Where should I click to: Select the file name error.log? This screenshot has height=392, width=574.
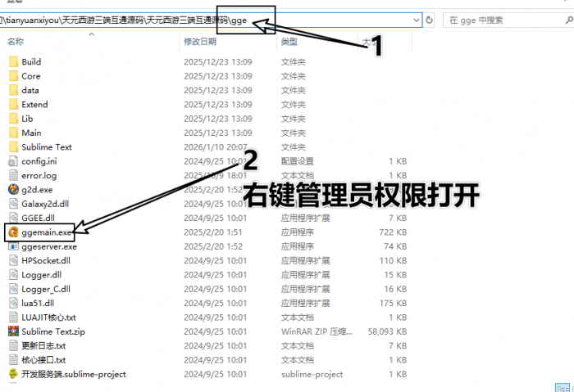[x=39, y=176]
